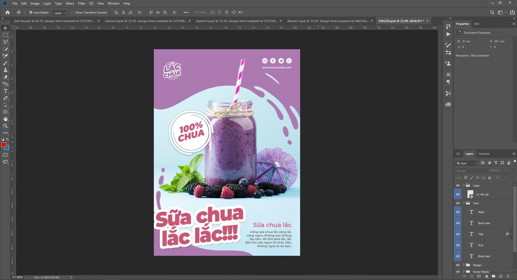Open the Auto-Select Layer dropdown
This screenshot has width=517, height=280.
60,13
